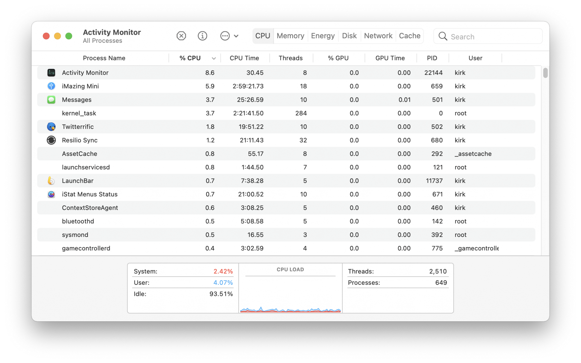
Task: Open the More options ellipsis menu
Action: pyautogui.click(x=225, y=36)
